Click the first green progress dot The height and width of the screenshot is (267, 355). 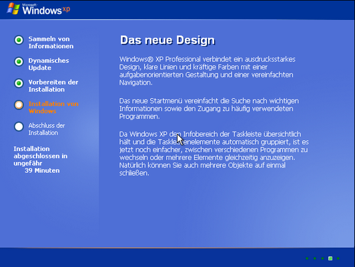click(x=307, y=258)
